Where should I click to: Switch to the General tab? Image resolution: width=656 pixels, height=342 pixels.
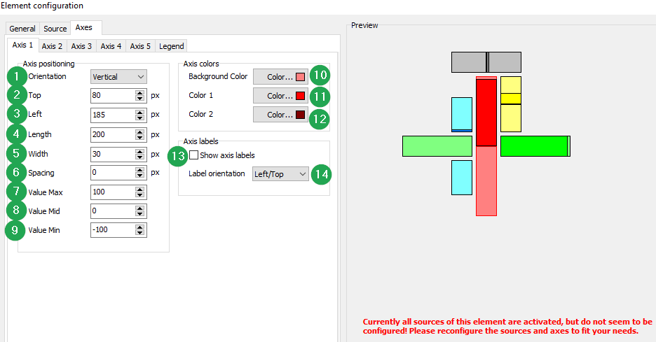pos(22,29)
